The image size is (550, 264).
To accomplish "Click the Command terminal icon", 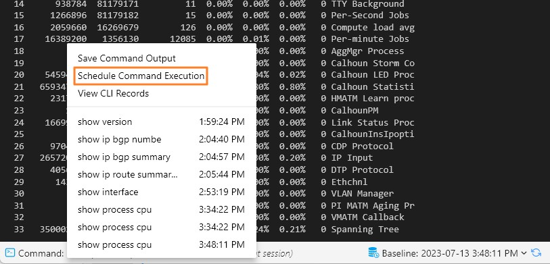I will (10, 253).
